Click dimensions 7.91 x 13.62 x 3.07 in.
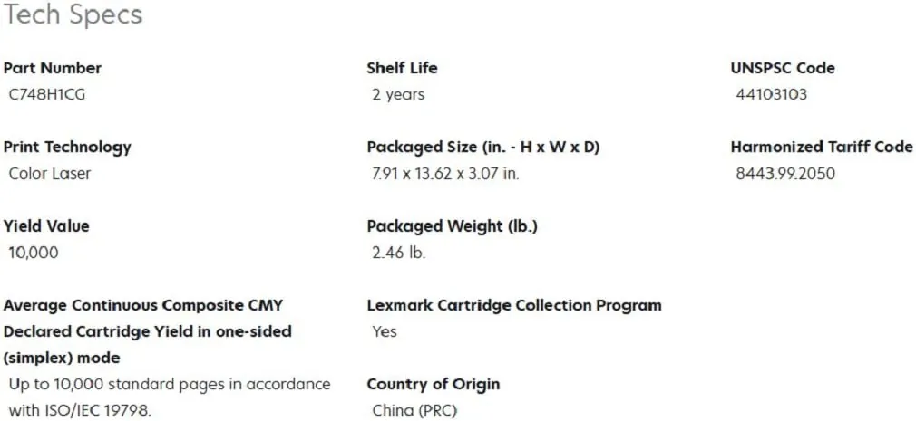Screen dimensions: 916x421 pyautogui.click(x=445, y=174)
